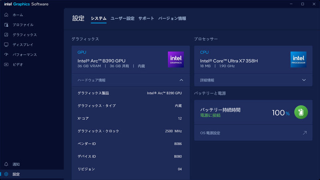The image size is (320, 180).
Task: Minimize the Intel Graphics Software window
Action: [x=291, y=4]
